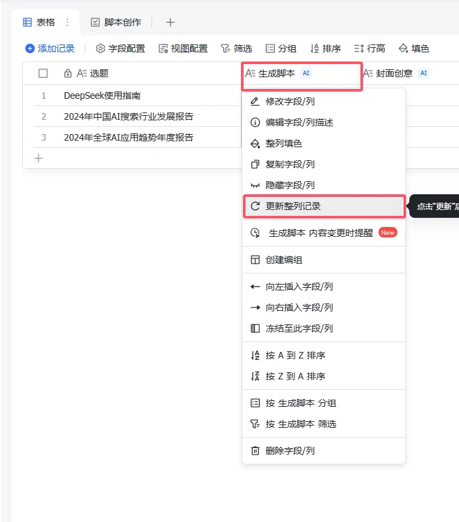Click the group icon beside 按 生成脚本 分组
The width and height of the screenshot is (459, 522).
pos(255,403)
